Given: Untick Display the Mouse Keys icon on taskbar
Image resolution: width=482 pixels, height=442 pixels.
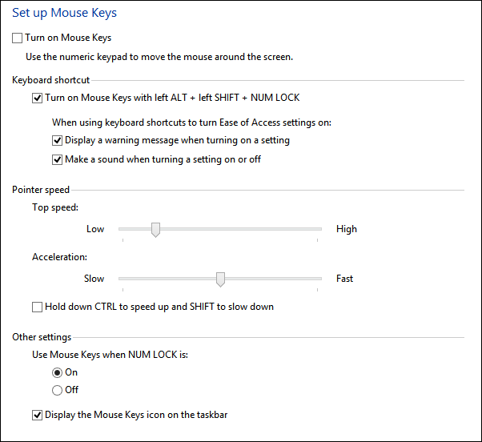Looking at the screenshot, I should [x=37, y=415].
